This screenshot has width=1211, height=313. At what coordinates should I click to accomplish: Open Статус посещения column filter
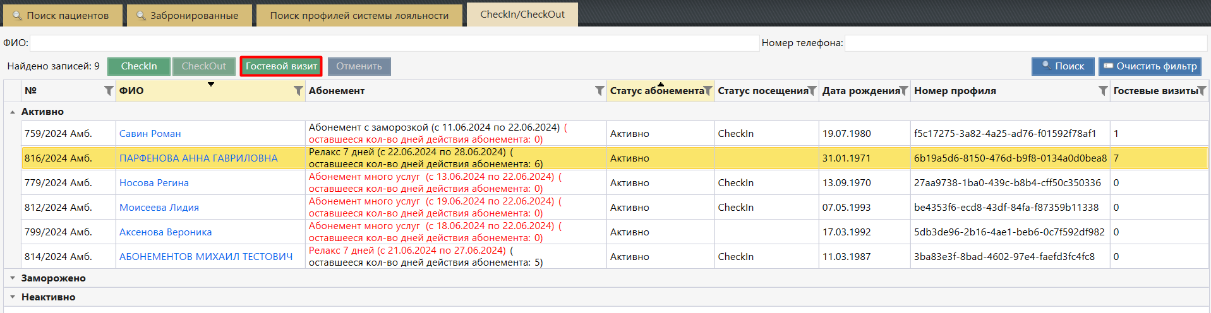(812, 91)
